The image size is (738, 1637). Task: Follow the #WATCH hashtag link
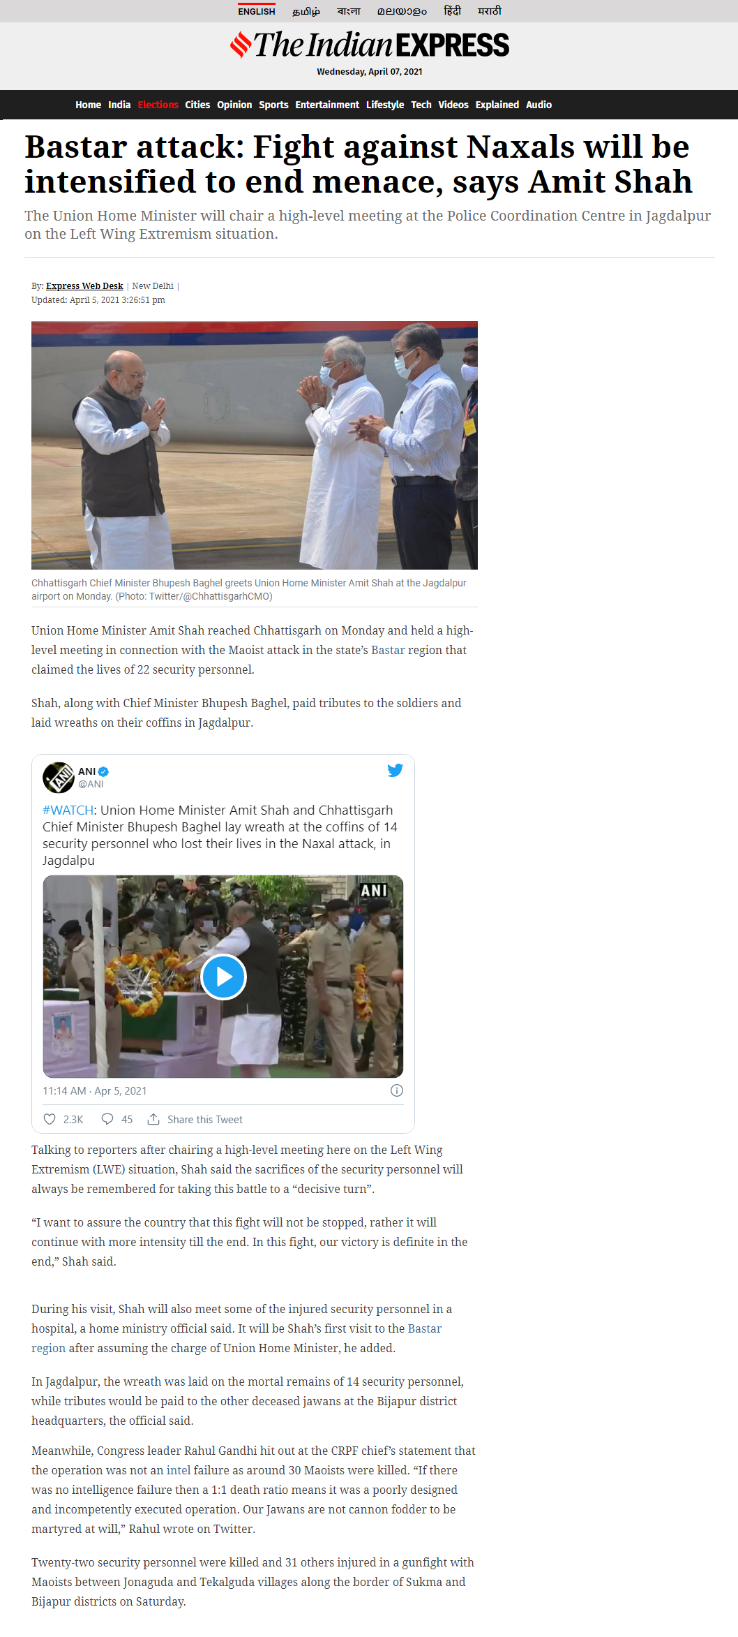68,810
